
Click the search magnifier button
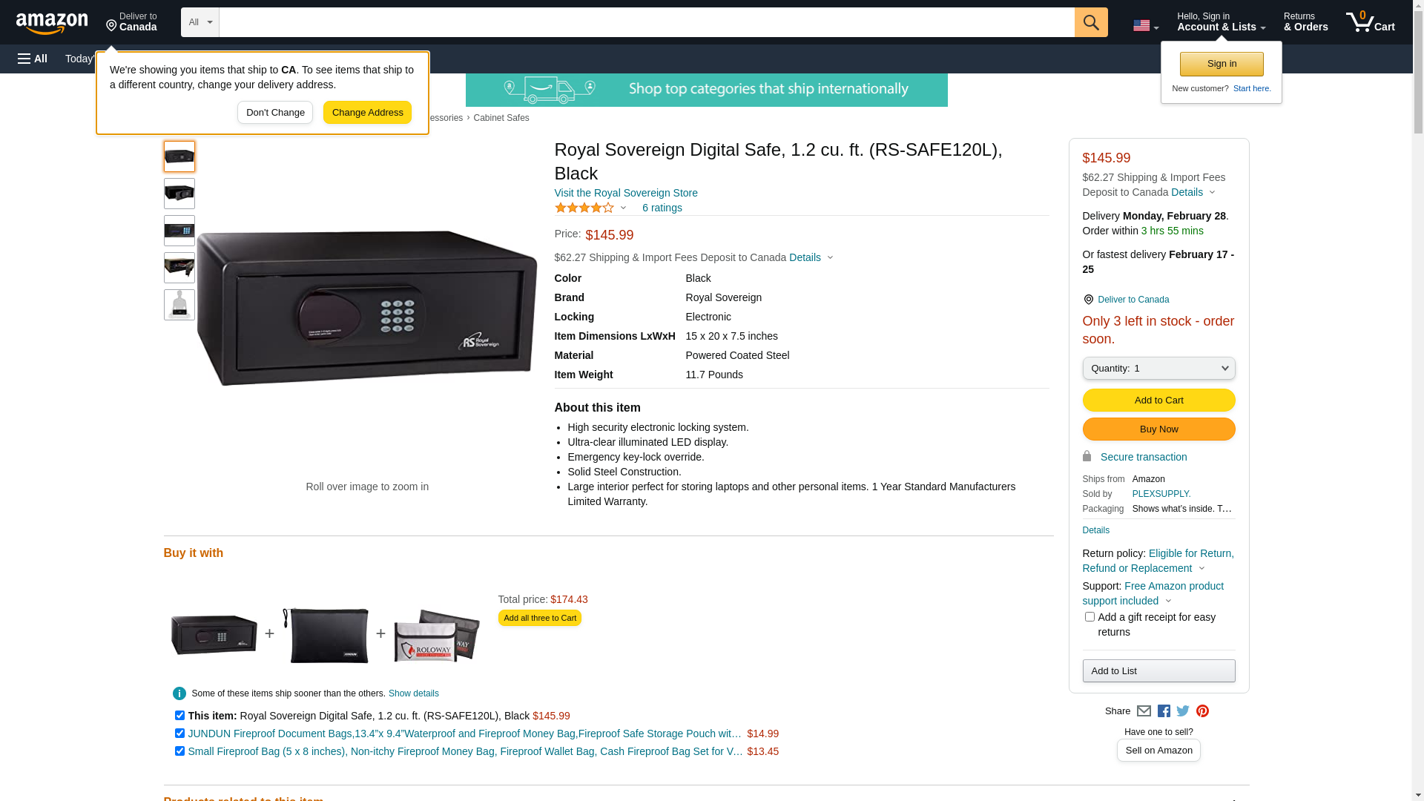click(1090, 22)
